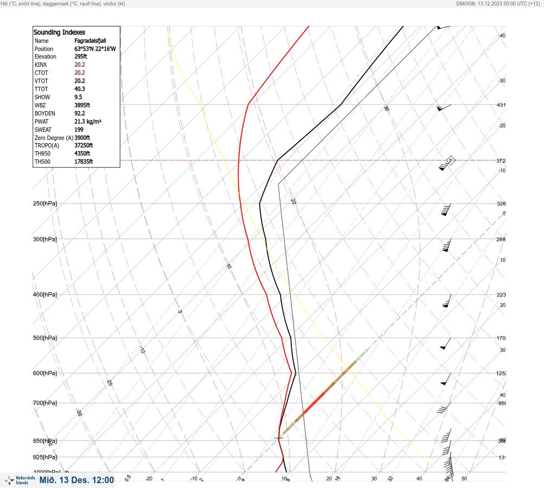Click the wind barb at 300 hPa level
Screen dimensions: 544x488
[x=447, y=245]
